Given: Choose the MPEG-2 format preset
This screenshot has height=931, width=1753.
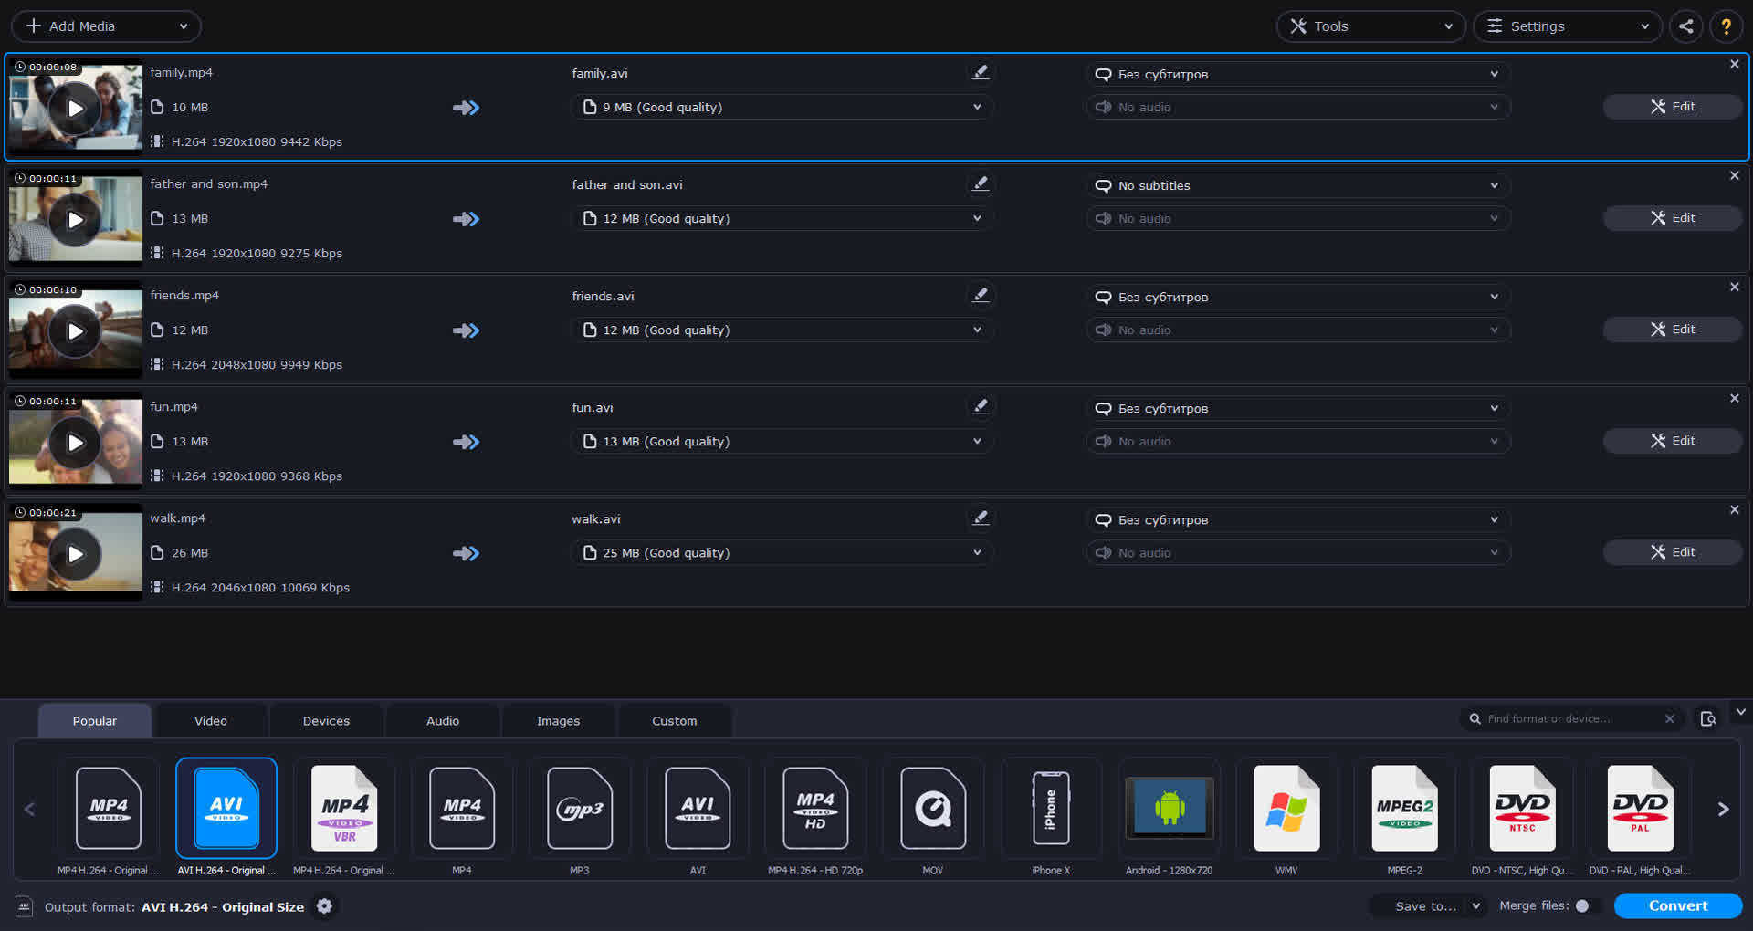Looking at the screenshot, I should point(1404,809).
